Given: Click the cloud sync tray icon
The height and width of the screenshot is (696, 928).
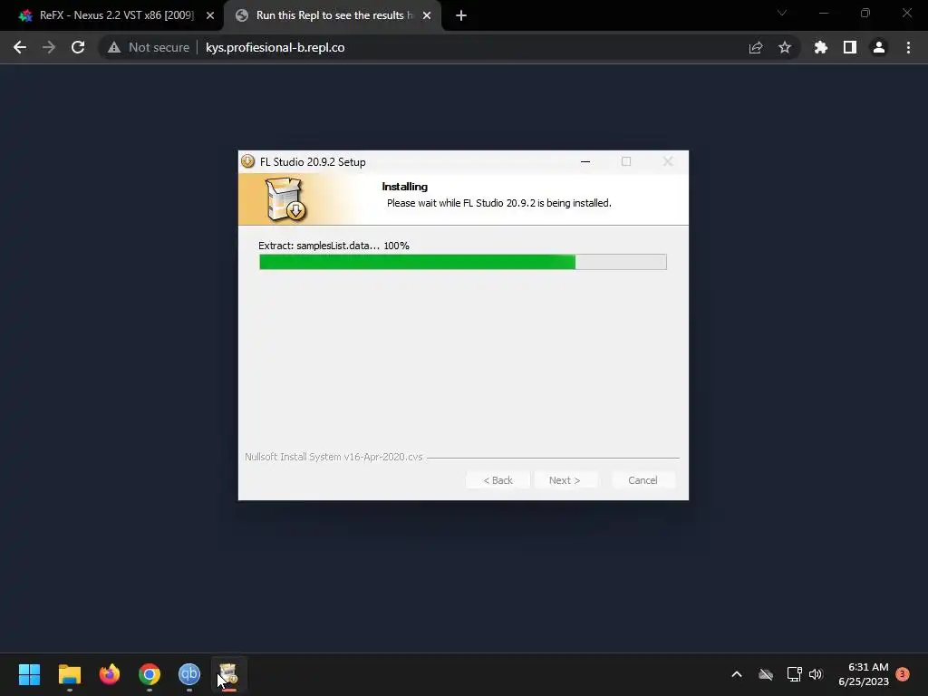Looking at the screenshot, I should point(766,674).
